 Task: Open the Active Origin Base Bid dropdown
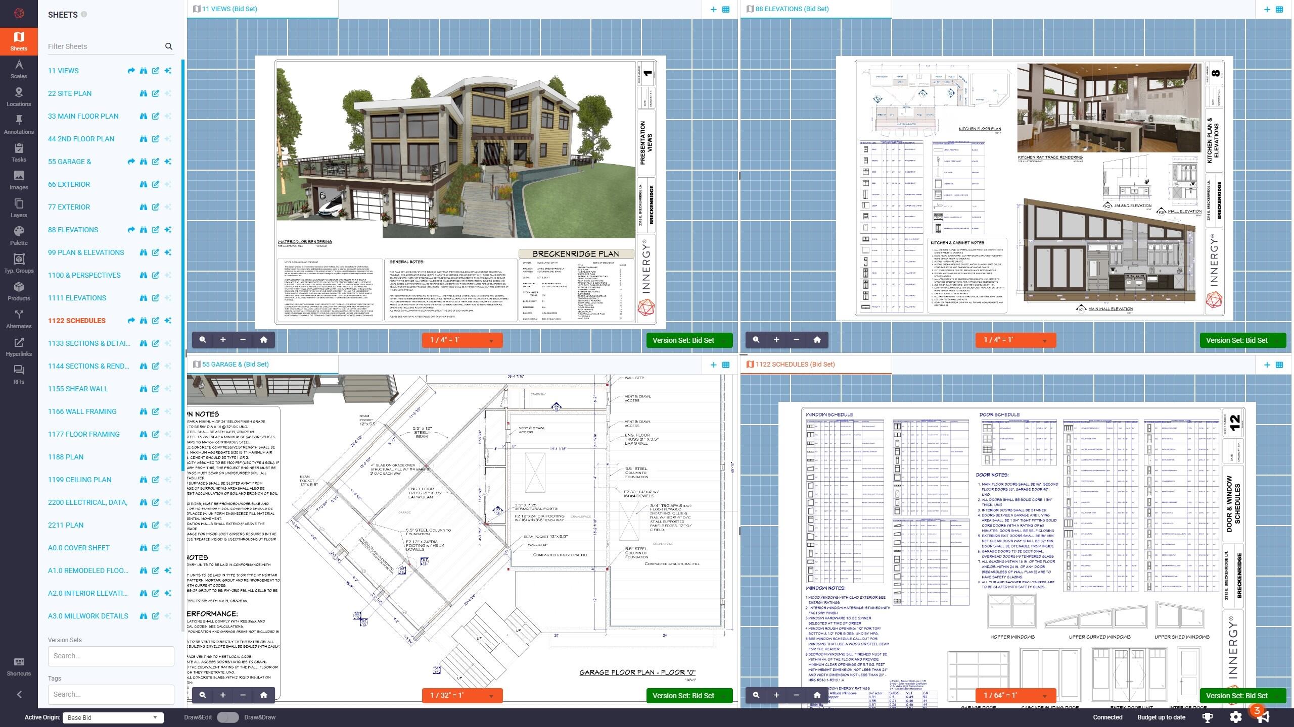click(x=113, y=717)
